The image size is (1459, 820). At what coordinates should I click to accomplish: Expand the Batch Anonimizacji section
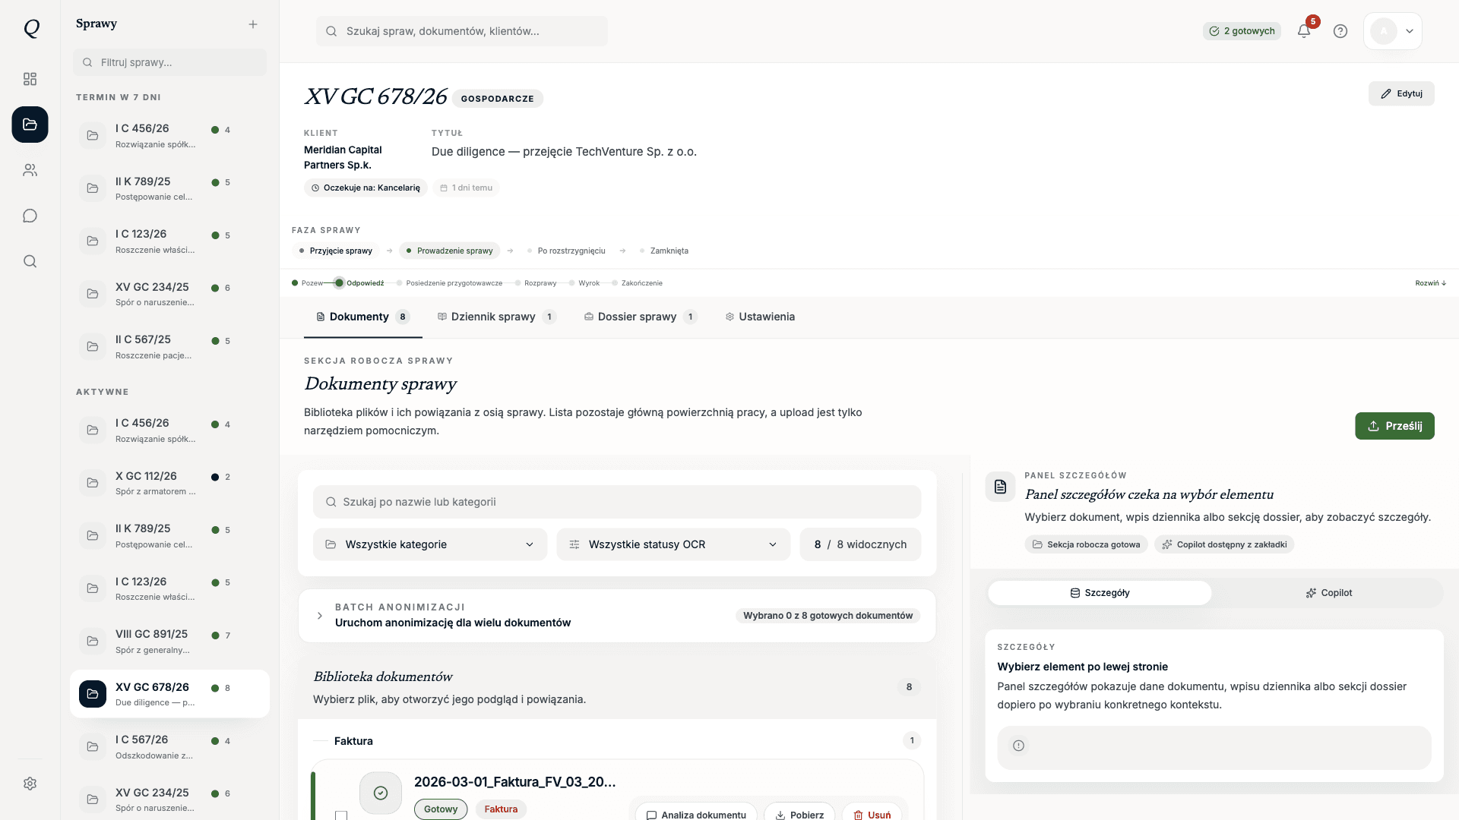(x=319, y=616)
